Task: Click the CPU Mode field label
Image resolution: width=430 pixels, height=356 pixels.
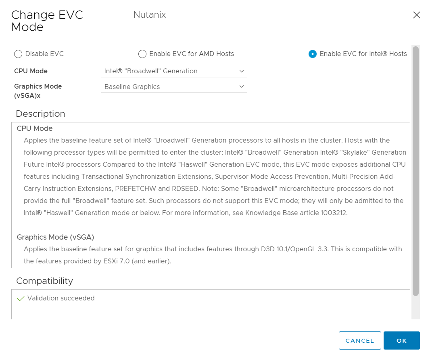Action: click(x=31, y=71)
